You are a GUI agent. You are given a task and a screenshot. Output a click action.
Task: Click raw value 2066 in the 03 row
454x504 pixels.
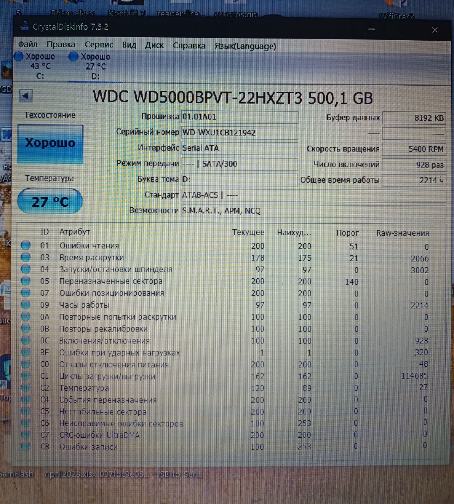420,259
